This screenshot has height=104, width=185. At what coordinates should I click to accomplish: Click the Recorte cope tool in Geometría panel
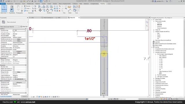point(27,6)
